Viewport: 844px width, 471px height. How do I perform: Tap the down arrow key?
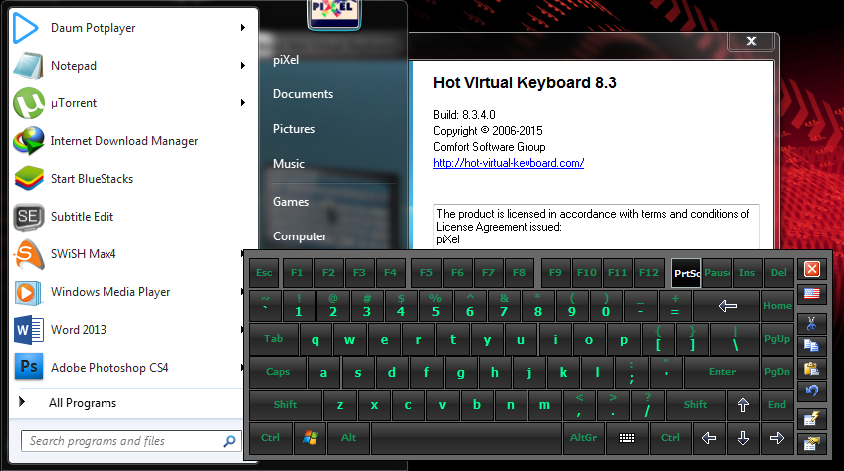click(743, 438)
